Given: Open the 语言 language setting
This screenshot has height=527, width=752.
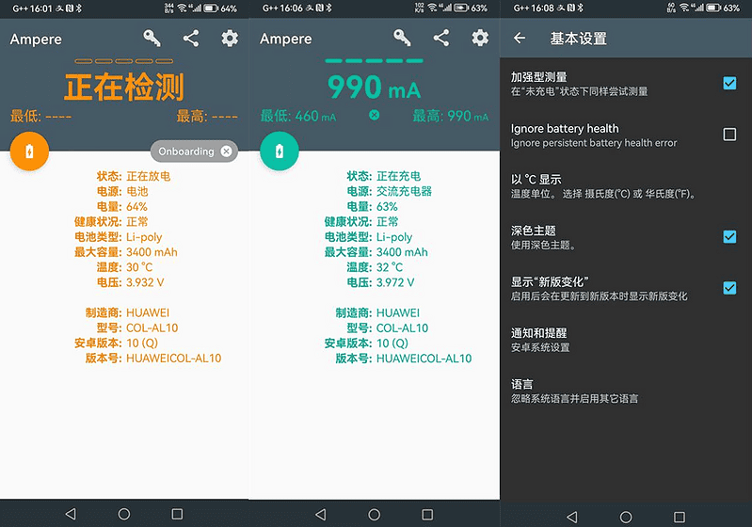Looking at the screenshot, I should coord(626,391).
